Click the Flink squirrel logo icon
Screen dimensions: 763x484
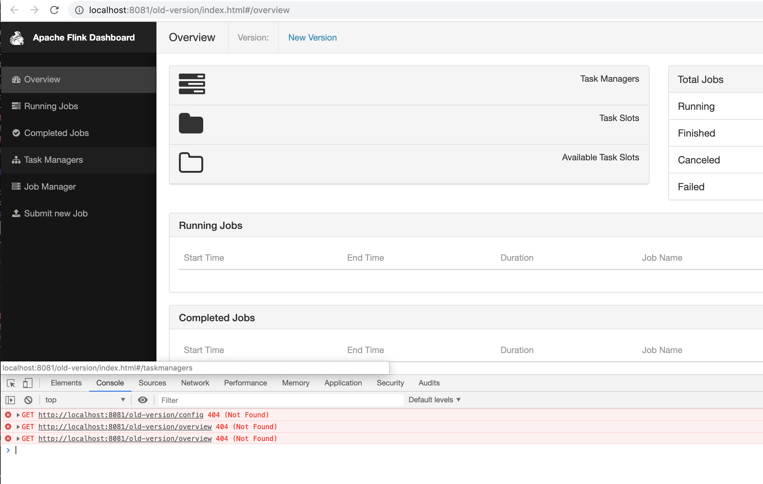pyautogui.click(x=17, y=38)
